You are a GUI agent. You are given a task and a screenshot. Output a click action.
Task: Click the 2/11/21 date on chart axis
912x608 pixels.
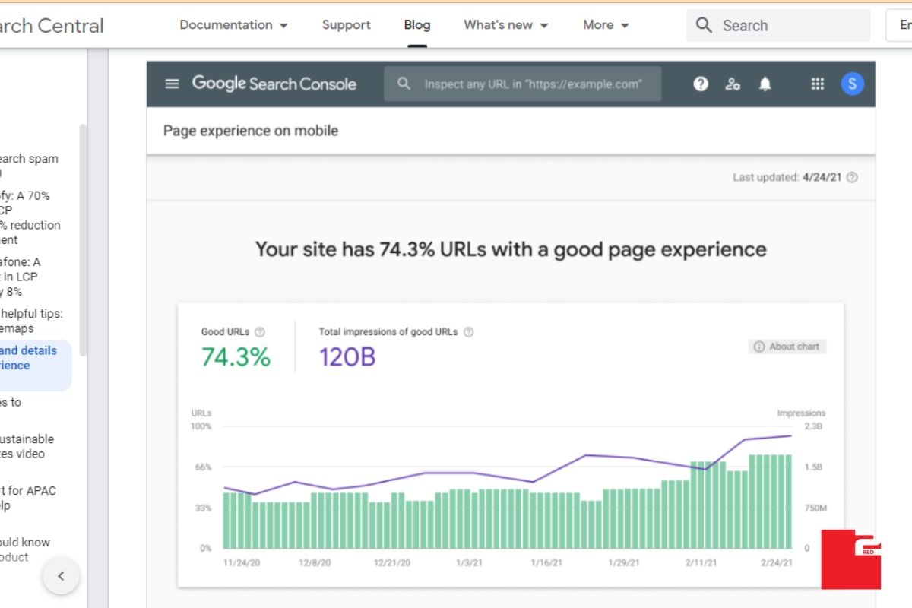699,563
